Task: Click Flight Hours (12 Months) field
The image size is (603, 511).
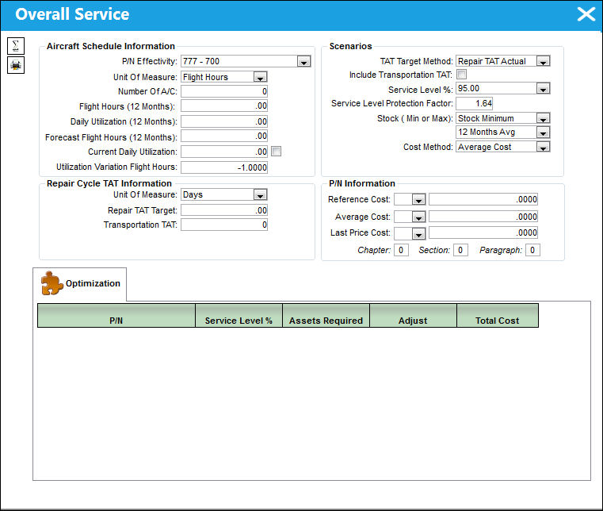Action: [x=224, y=106]
